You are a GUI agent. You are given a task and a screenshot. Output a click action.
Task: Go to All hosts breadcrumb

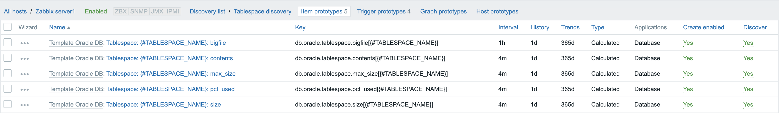point(15,11)
